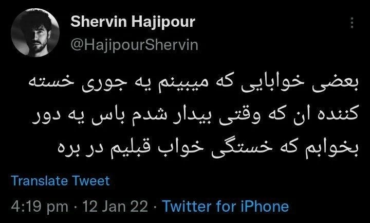
Task: Open the @HajipourShervin handle
Action: [x=134, y=45]
